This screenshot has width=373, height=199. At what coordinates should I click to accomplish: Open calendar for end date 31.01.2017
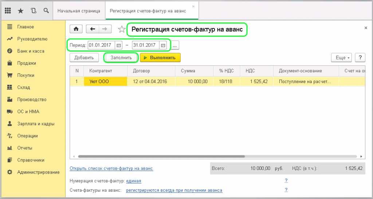click(163, 45)
